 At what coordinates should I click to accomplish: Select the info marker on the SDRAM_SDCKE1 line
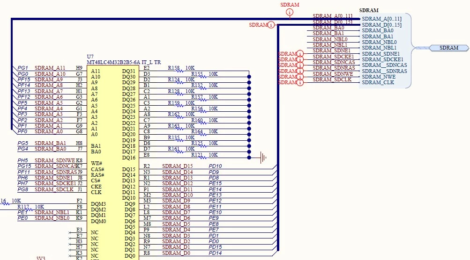300,59
